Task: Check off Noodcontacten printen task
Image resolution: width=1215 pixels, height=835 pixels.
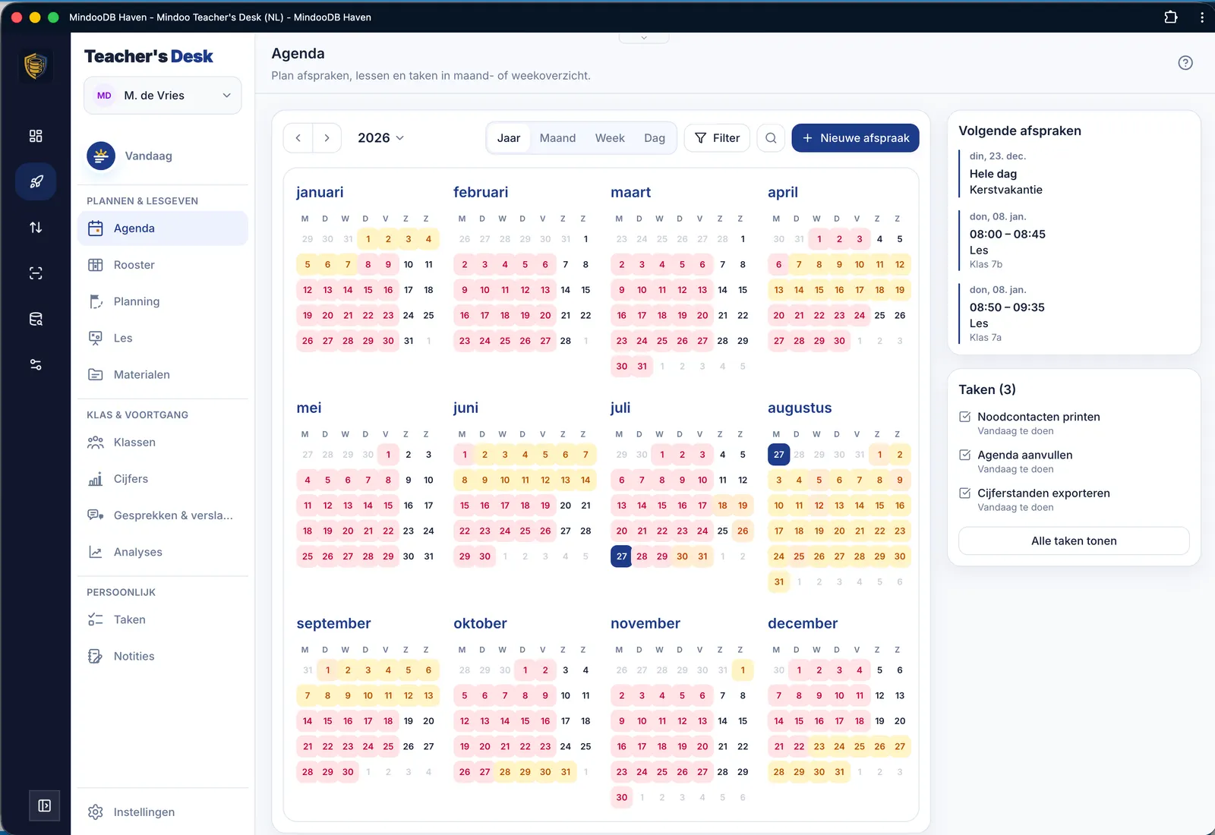Action: [965, 417]
